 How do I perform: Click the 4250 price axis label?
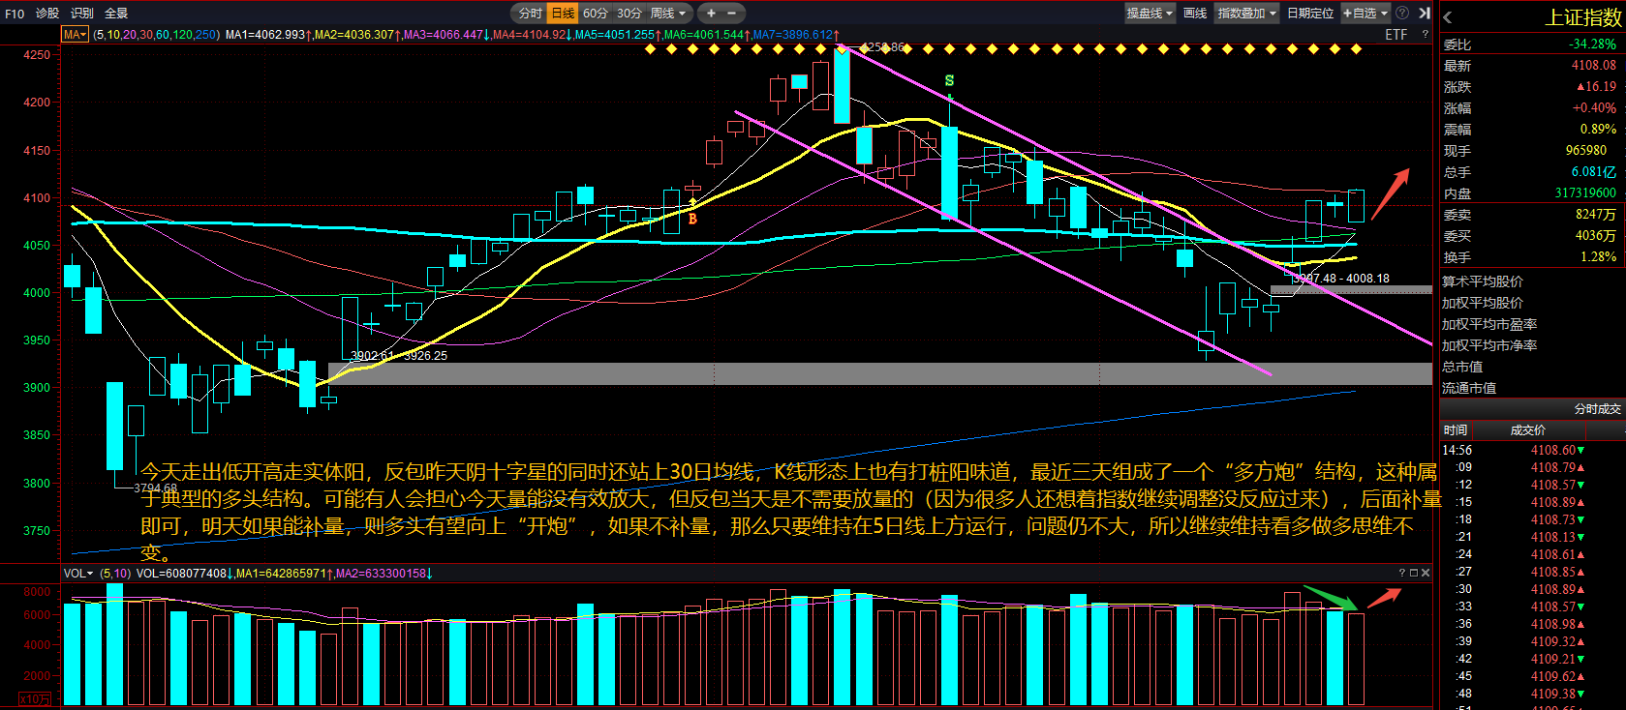37,55
